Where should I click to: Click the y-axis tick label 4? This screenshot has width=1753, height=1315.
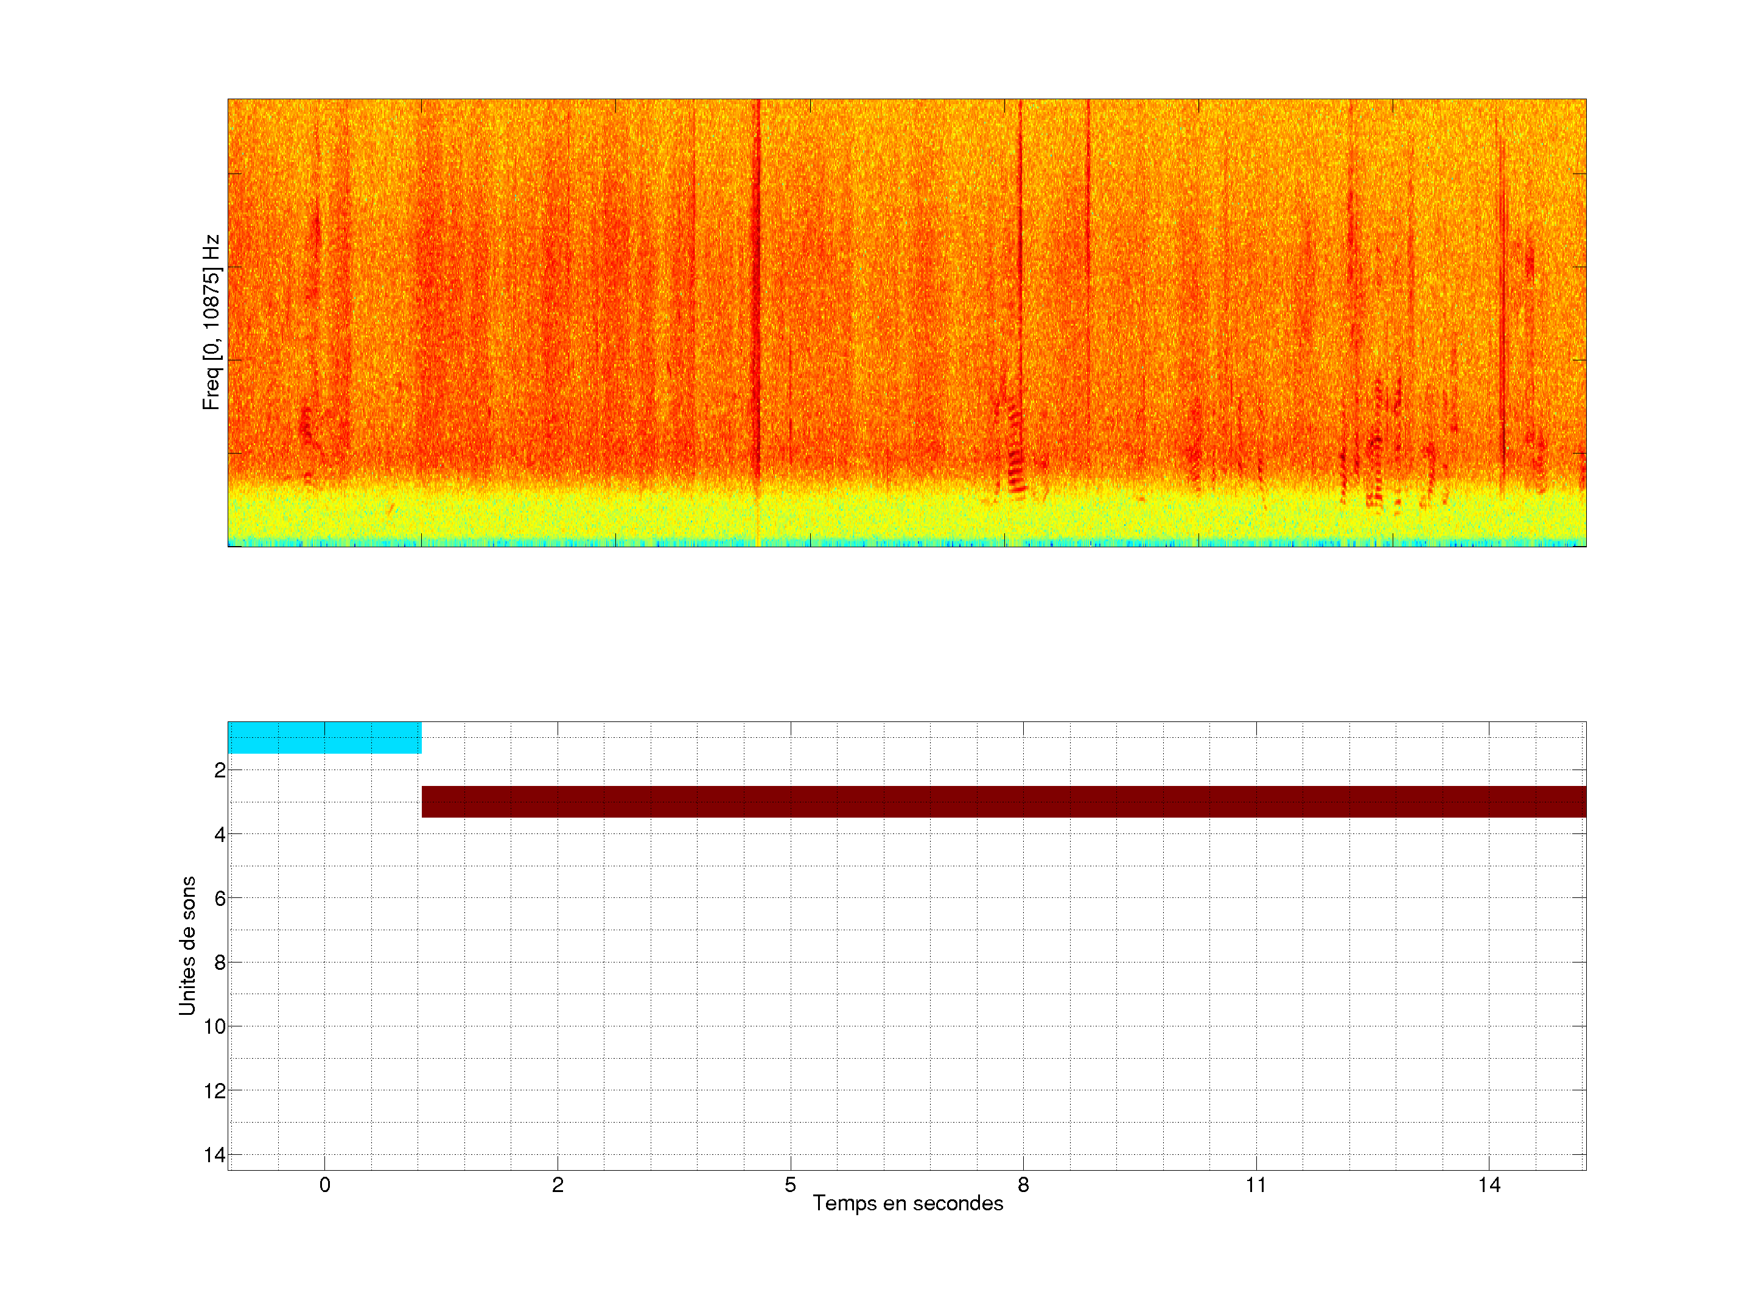[220, 835]
